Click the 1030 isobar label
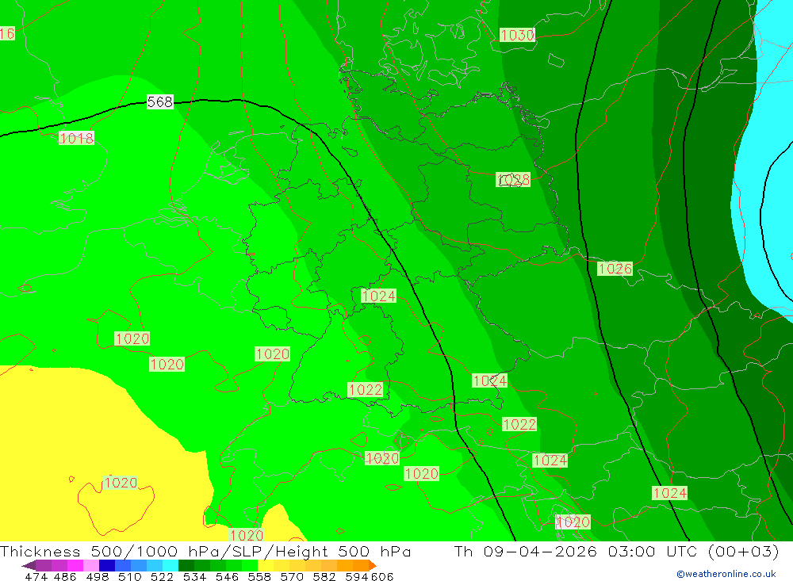This screenshot has width=793, height=581. (517, 35)
